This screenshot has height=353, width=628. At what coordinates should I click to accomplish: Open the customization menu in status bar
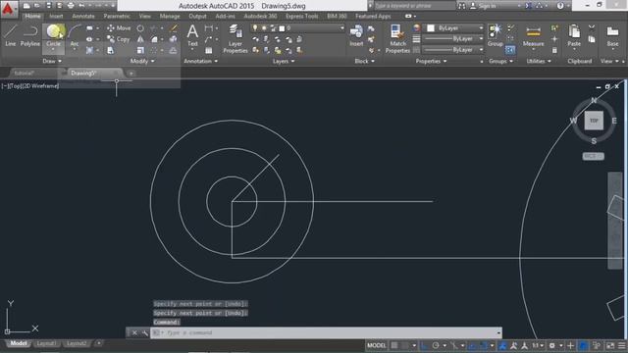621,345
